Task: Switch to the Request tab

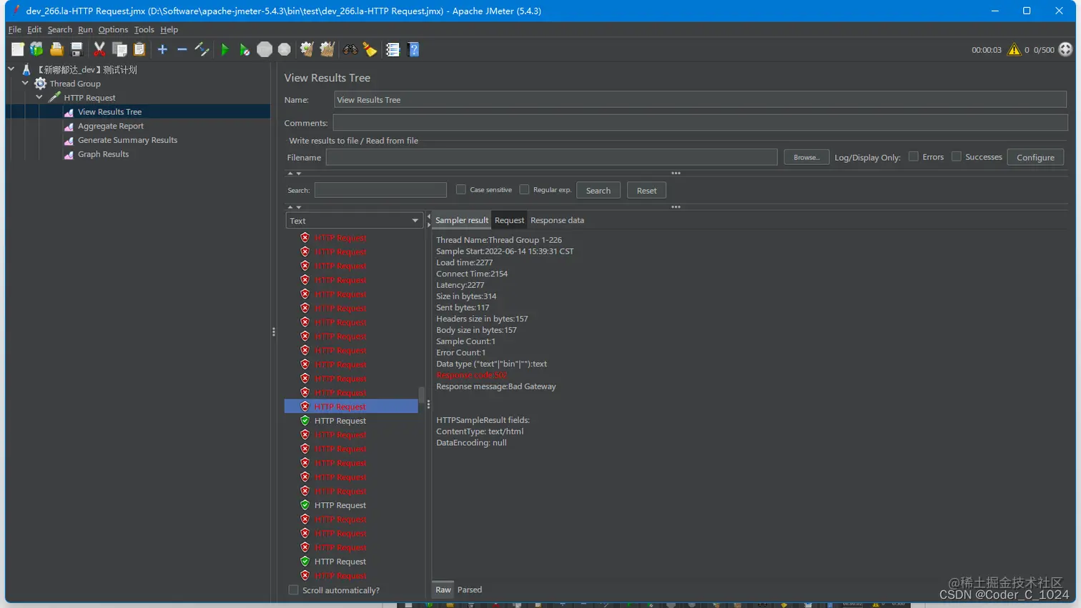Action: [x=509, y=220]
